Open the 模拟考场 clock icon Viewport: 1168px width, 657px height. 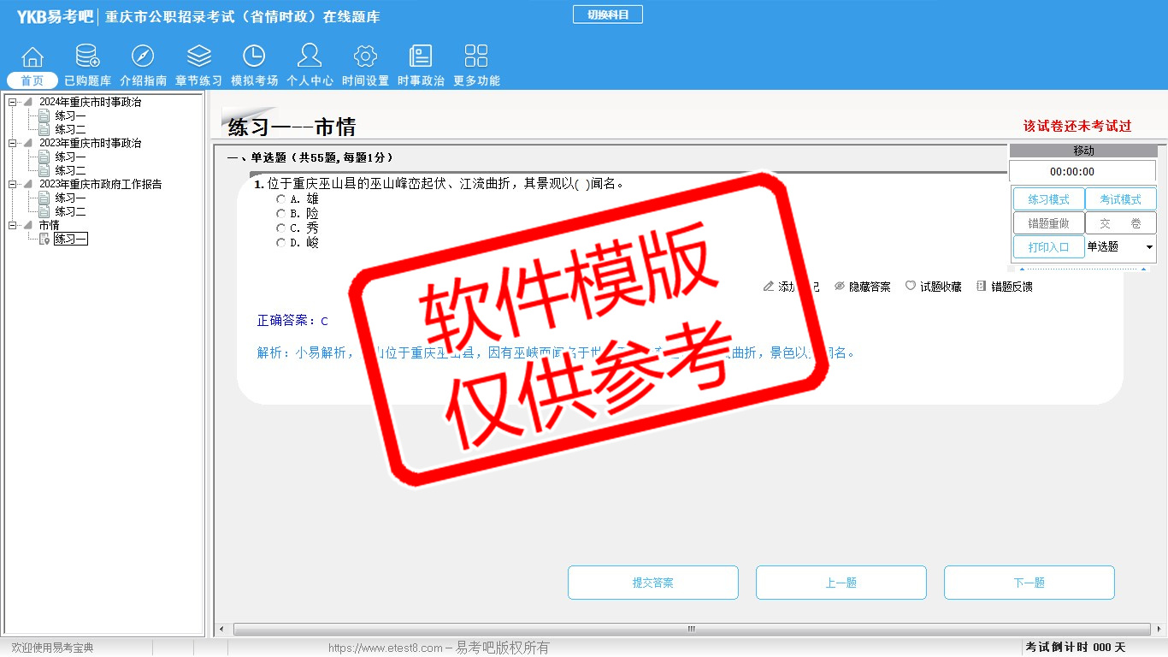[x=254, y=56]
